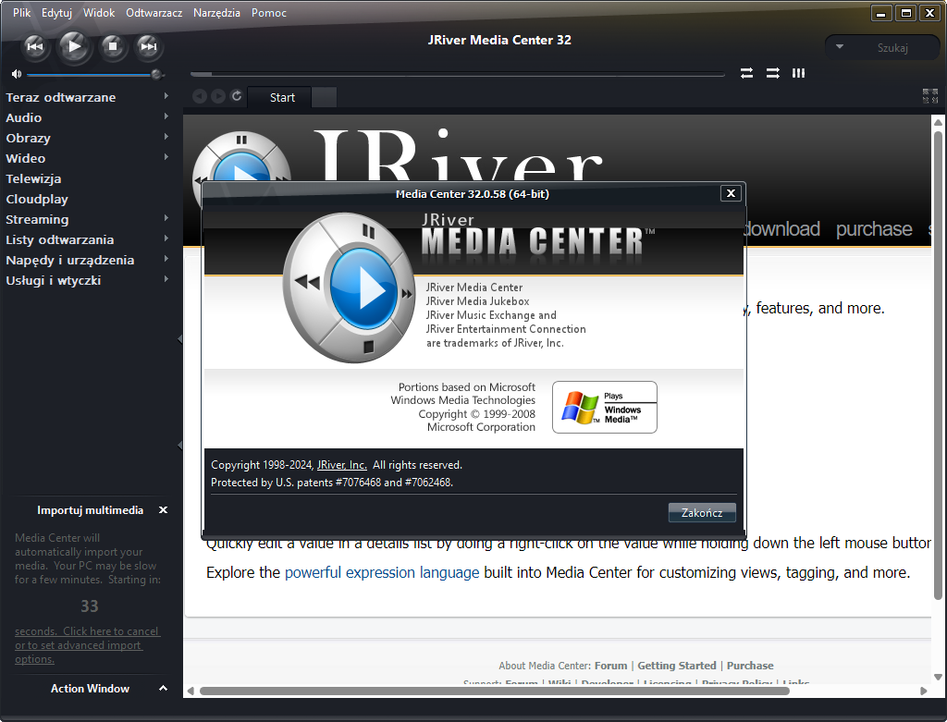Open the Purchase link in the footer
The height and width of the screenshot is (722, 947).
(750, 666)
